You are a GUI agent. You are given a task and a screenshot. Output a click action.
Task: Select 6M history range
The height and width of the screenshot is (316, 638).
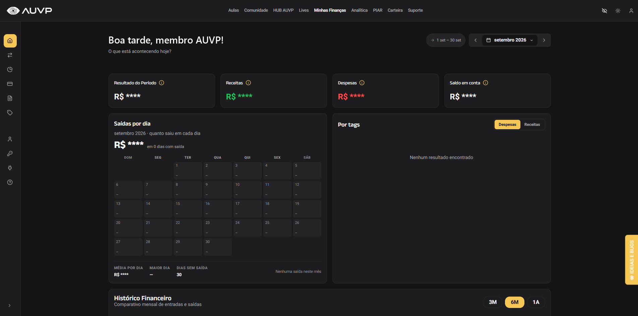(x=515, y=302)
